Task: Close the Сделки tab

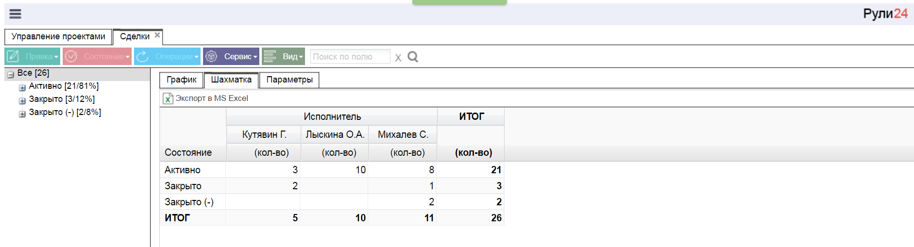Action: [x=157, y=35]
